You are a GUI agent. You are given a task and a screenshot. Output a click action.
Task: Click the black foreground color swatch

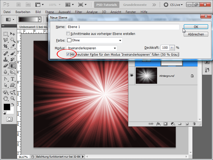point(7,107)
